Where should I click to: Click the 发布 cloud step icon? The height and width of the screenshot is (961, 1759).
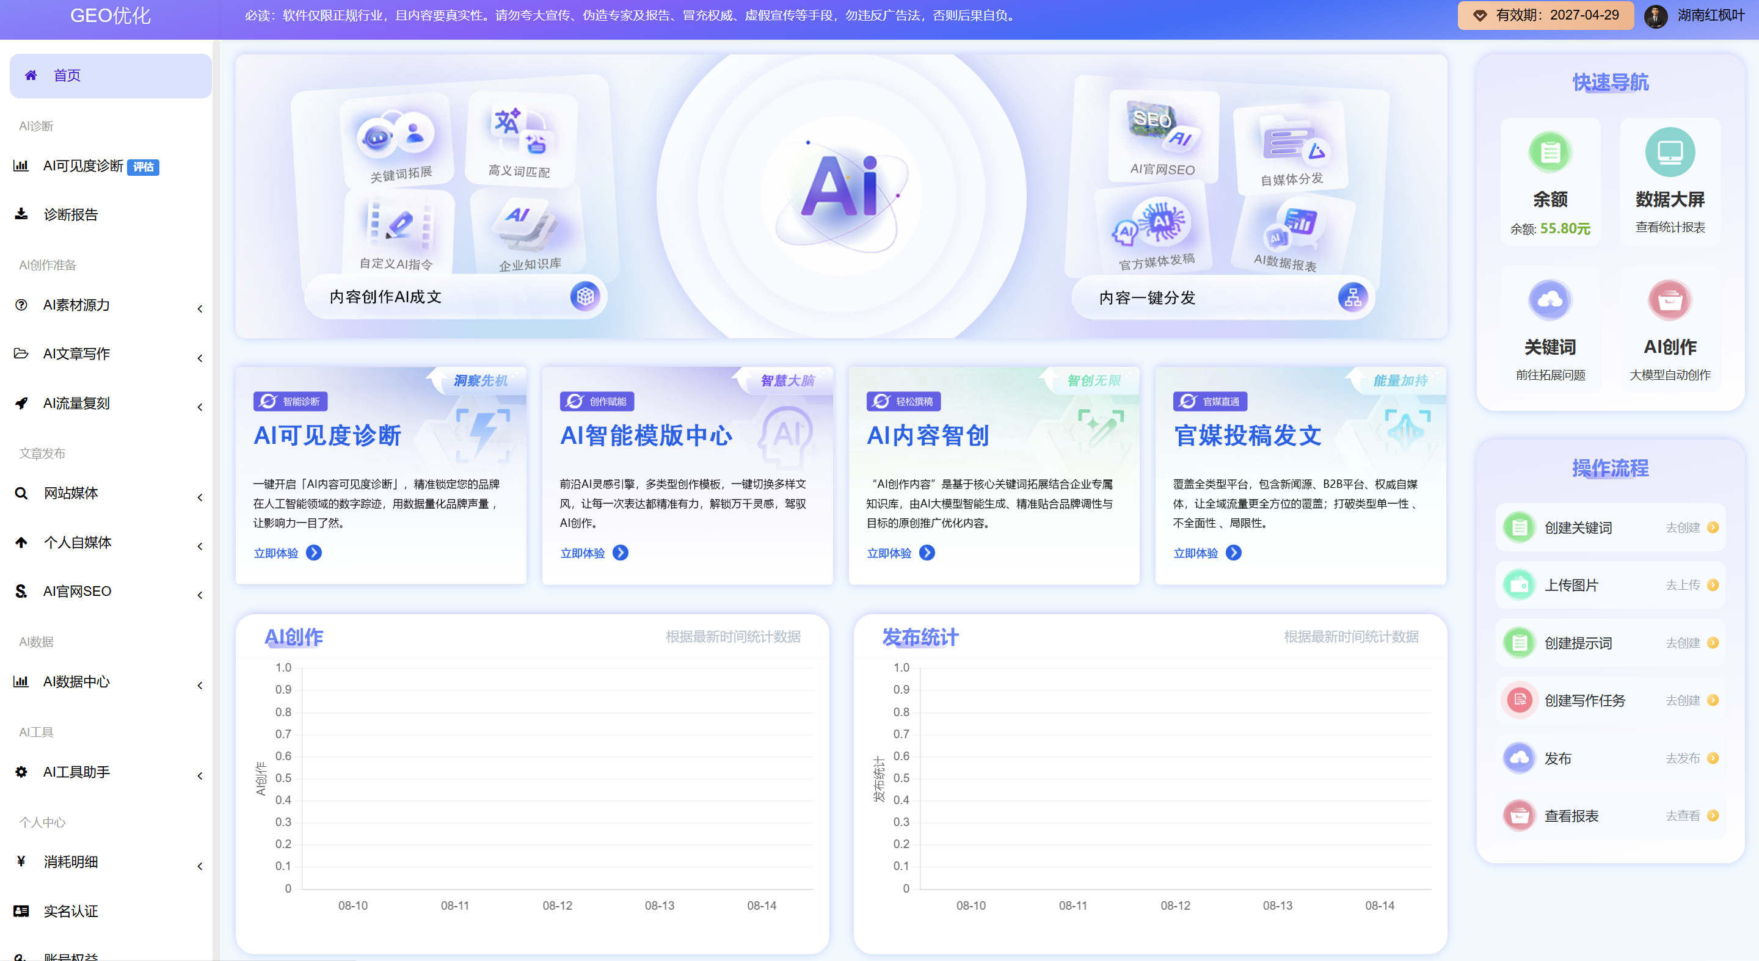[1520, 758]
